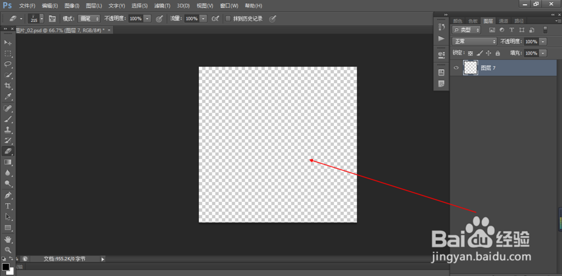Image resolution: width=562 pixels, height=276 pixels.
Task: Toggle lock all padlock icon
Action: [x=497, y=53]
